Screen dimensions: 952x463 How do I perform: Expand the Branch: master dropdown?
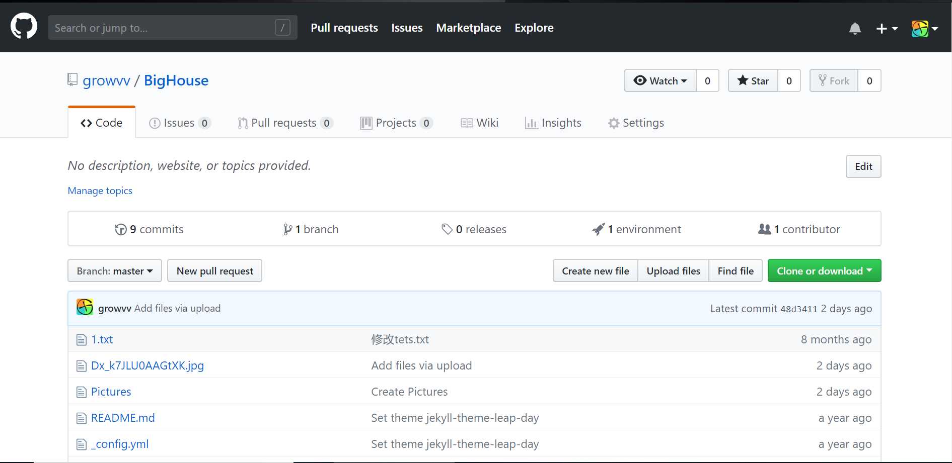click(x=115, y=270)
